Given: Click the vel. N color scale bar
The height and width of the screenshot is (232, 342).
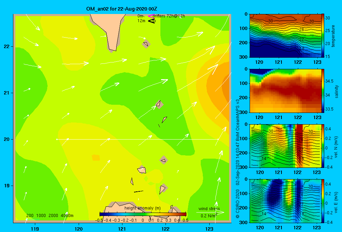Looking at the screenshot, I should [323, 146].
